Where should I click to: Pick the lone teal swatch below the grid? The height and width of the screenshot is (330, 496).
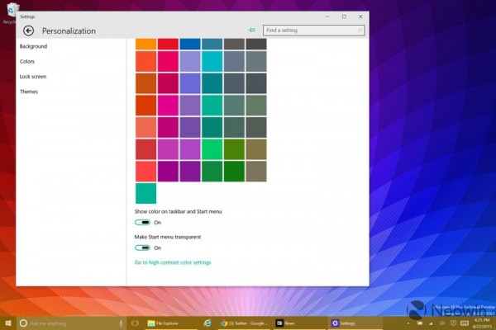pyautogui.click(x=145, y=193)
